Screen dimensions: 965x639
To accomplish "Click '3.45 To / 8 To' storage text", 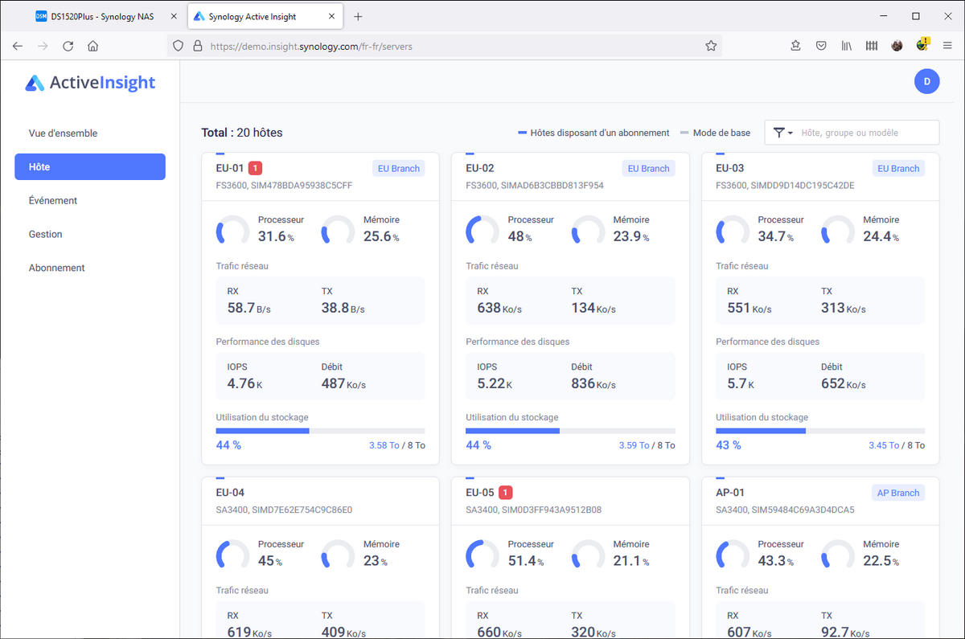I will pos(897,445).
